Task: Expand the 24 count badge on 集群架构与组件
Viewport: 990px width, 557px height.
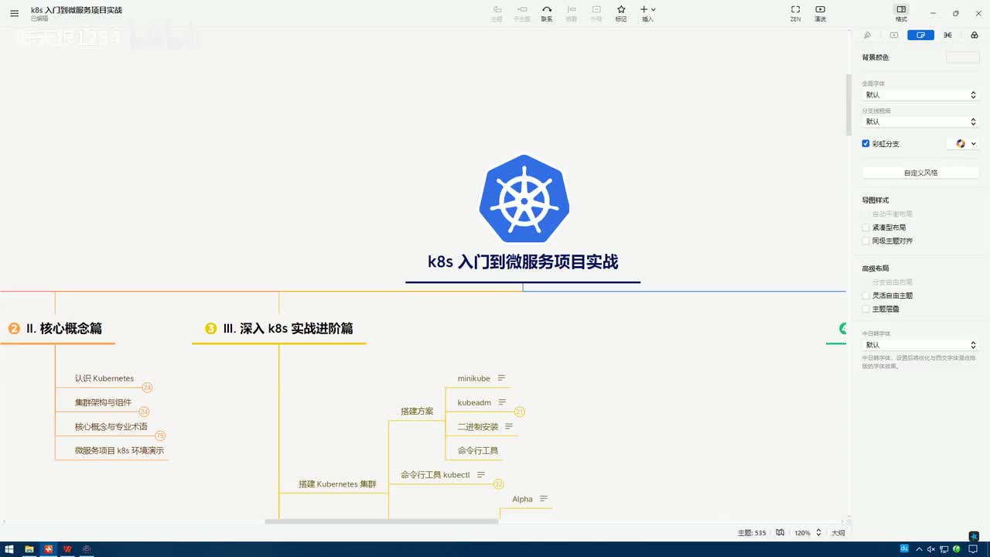Action: 144,412
